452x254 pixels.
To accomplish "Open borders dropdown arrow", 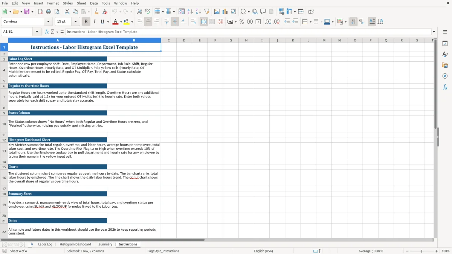I will pos(311,22).
